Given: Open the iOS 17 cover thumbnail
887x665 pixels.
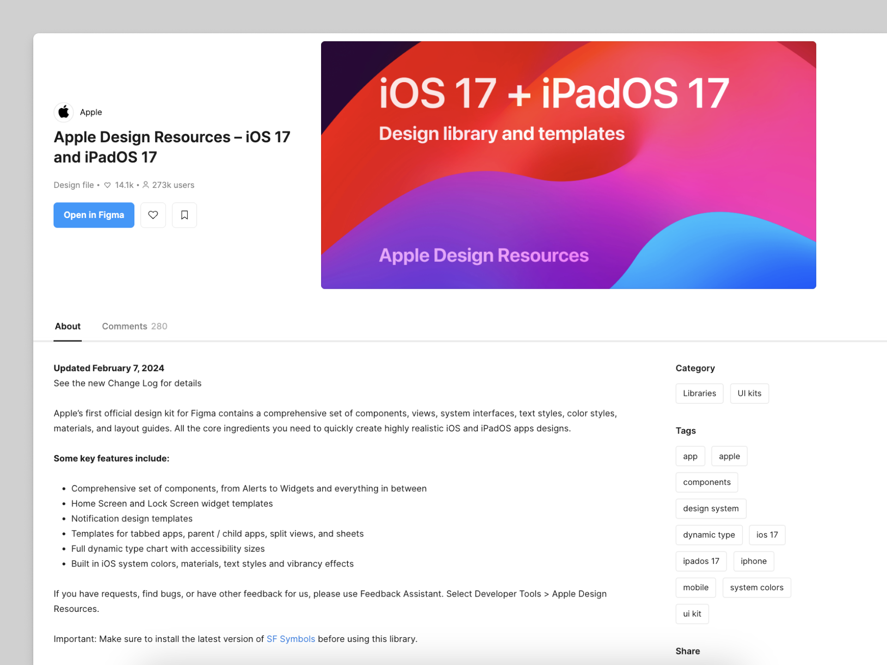Looking at the screenshot, I should tap(568, 165).
